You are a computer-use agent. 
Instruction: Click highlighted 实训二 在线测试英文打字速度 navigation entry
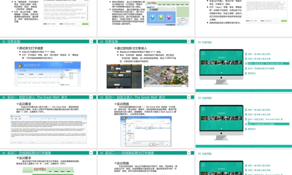point(267,124)
